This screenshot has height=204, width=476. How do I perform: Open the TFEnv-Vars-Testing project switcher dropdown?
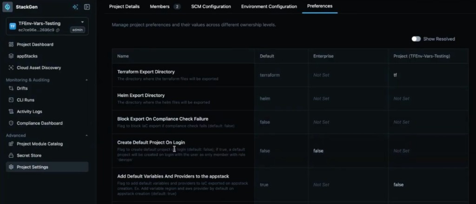pyautogui.click(x=82, y=22)
